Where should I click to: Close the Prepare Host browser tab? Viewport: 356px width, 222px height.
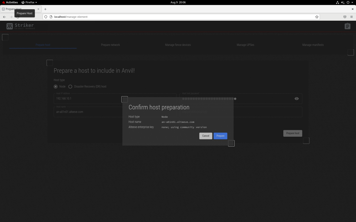38,9
